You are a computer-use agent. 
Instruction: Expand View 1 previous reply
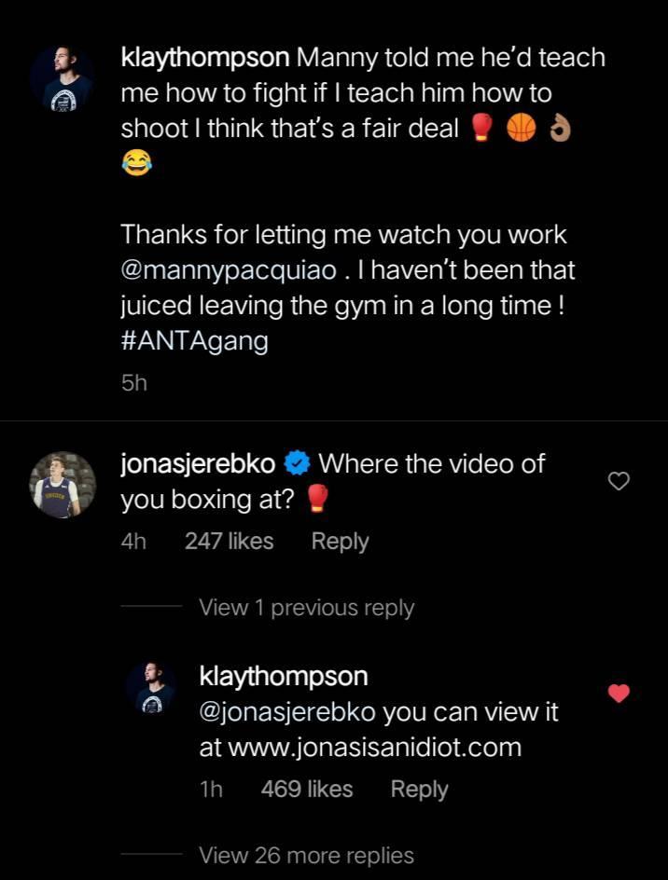click(306, 608)
